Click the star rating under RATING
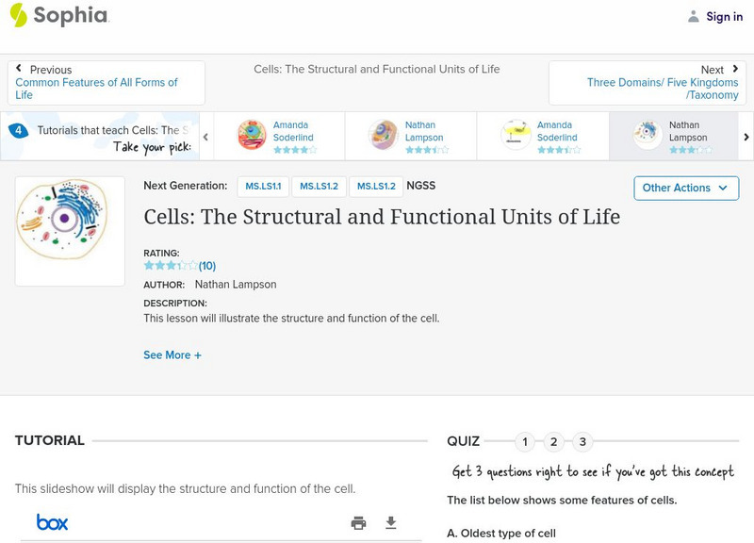The width and height of the screenshot is (754, 543). pos(171,266)
